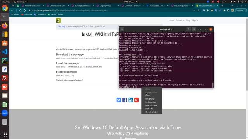Share the post via Google Plus icon
This screenshot has width=248, height=139.
[136, 100]
